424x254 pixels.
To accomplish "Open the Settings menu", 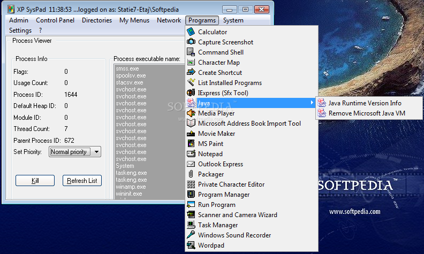I will (x=20, y=30).
